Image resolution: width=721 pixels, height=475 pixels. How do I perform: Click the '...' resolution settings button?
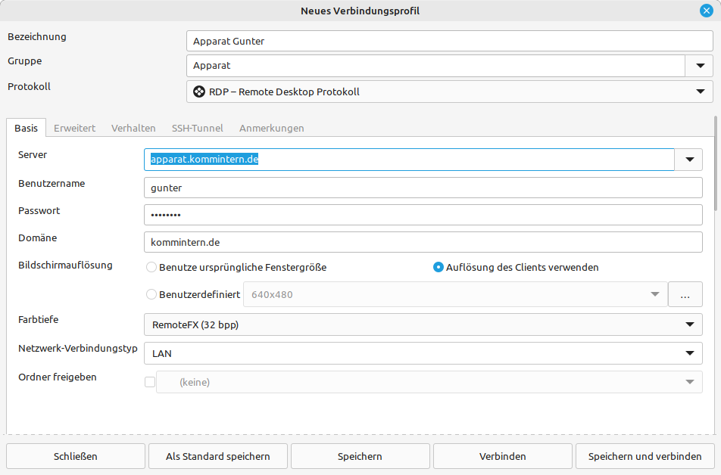tap(685, 294)
